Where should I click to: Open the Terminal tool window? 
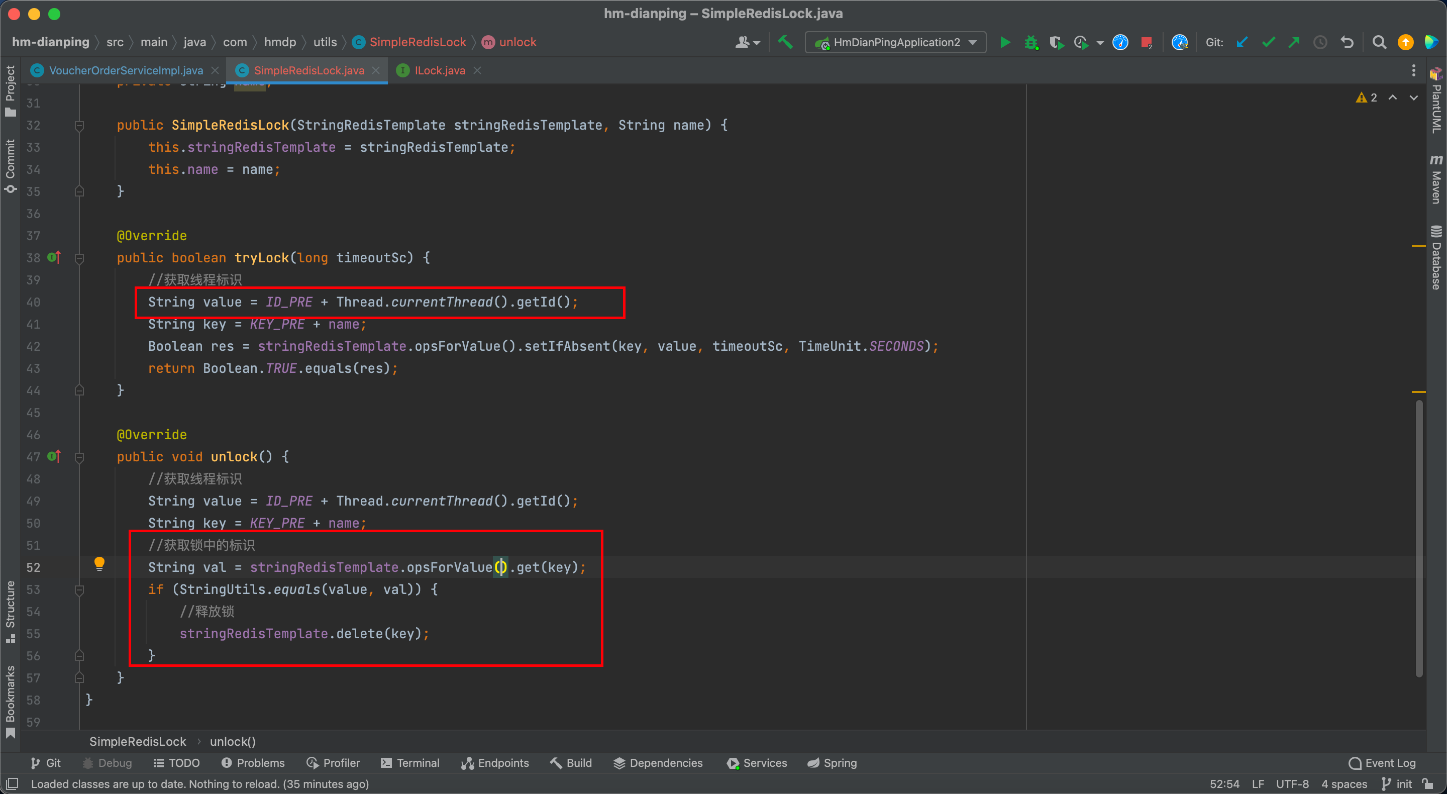coord(410,762)
